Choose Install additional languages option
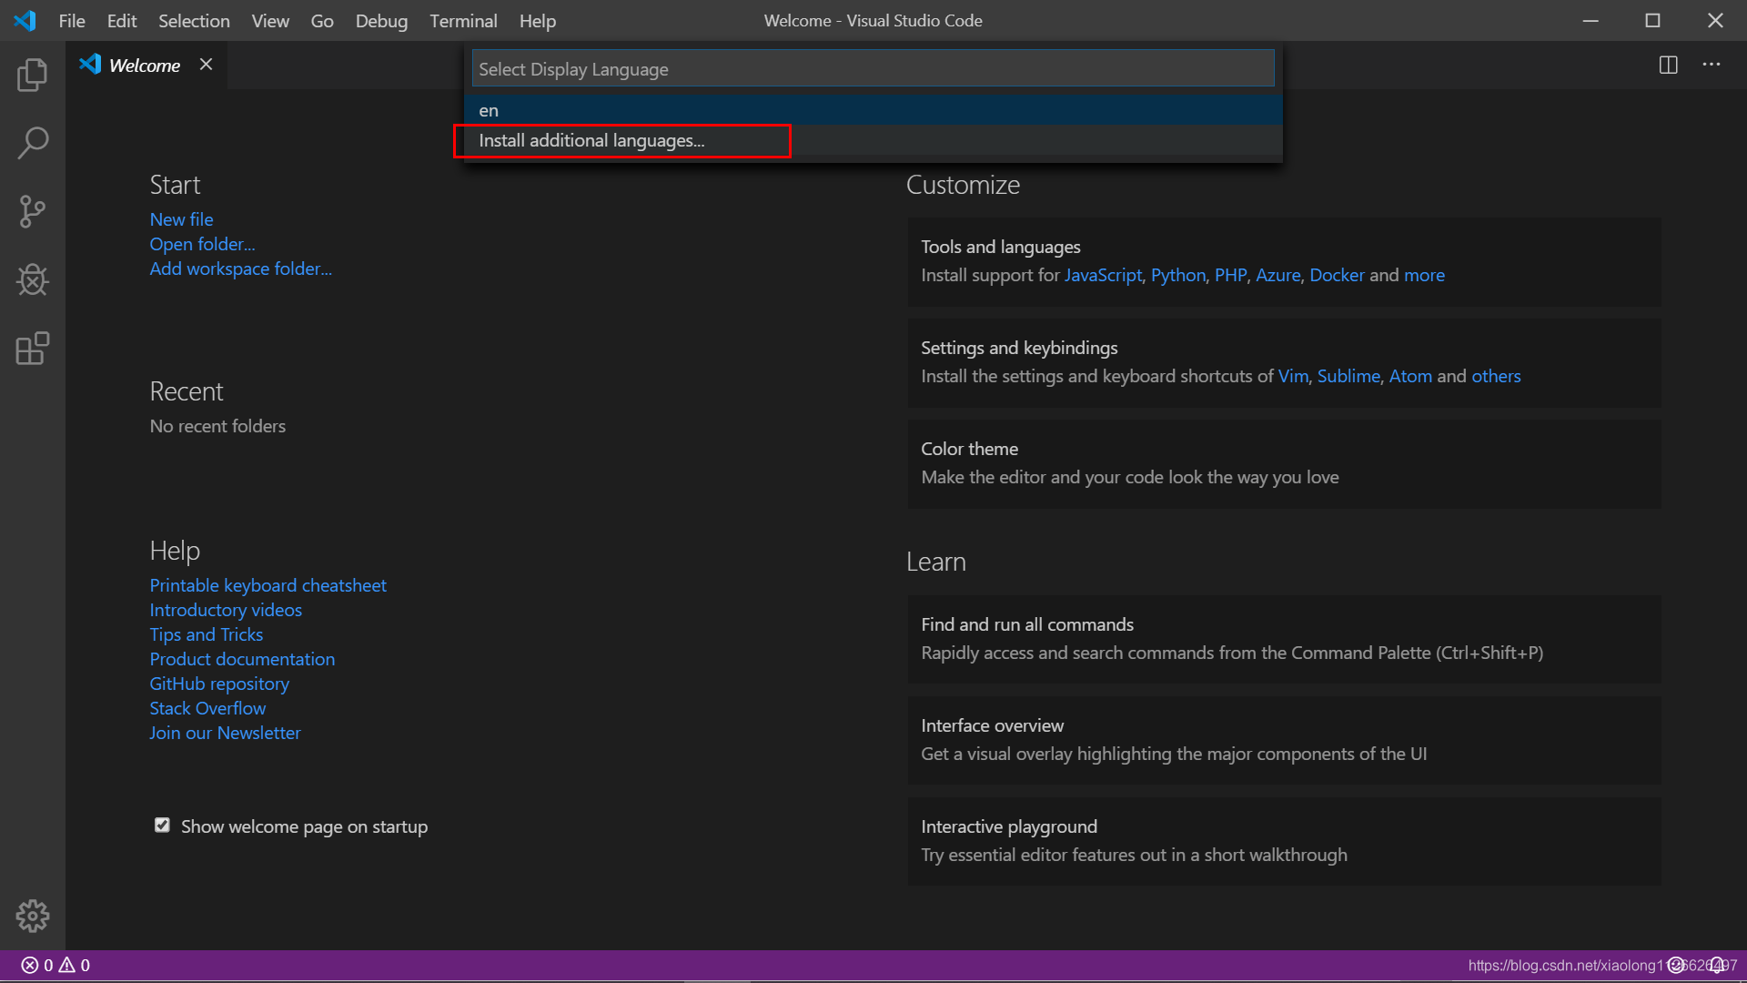 (592, 140)
